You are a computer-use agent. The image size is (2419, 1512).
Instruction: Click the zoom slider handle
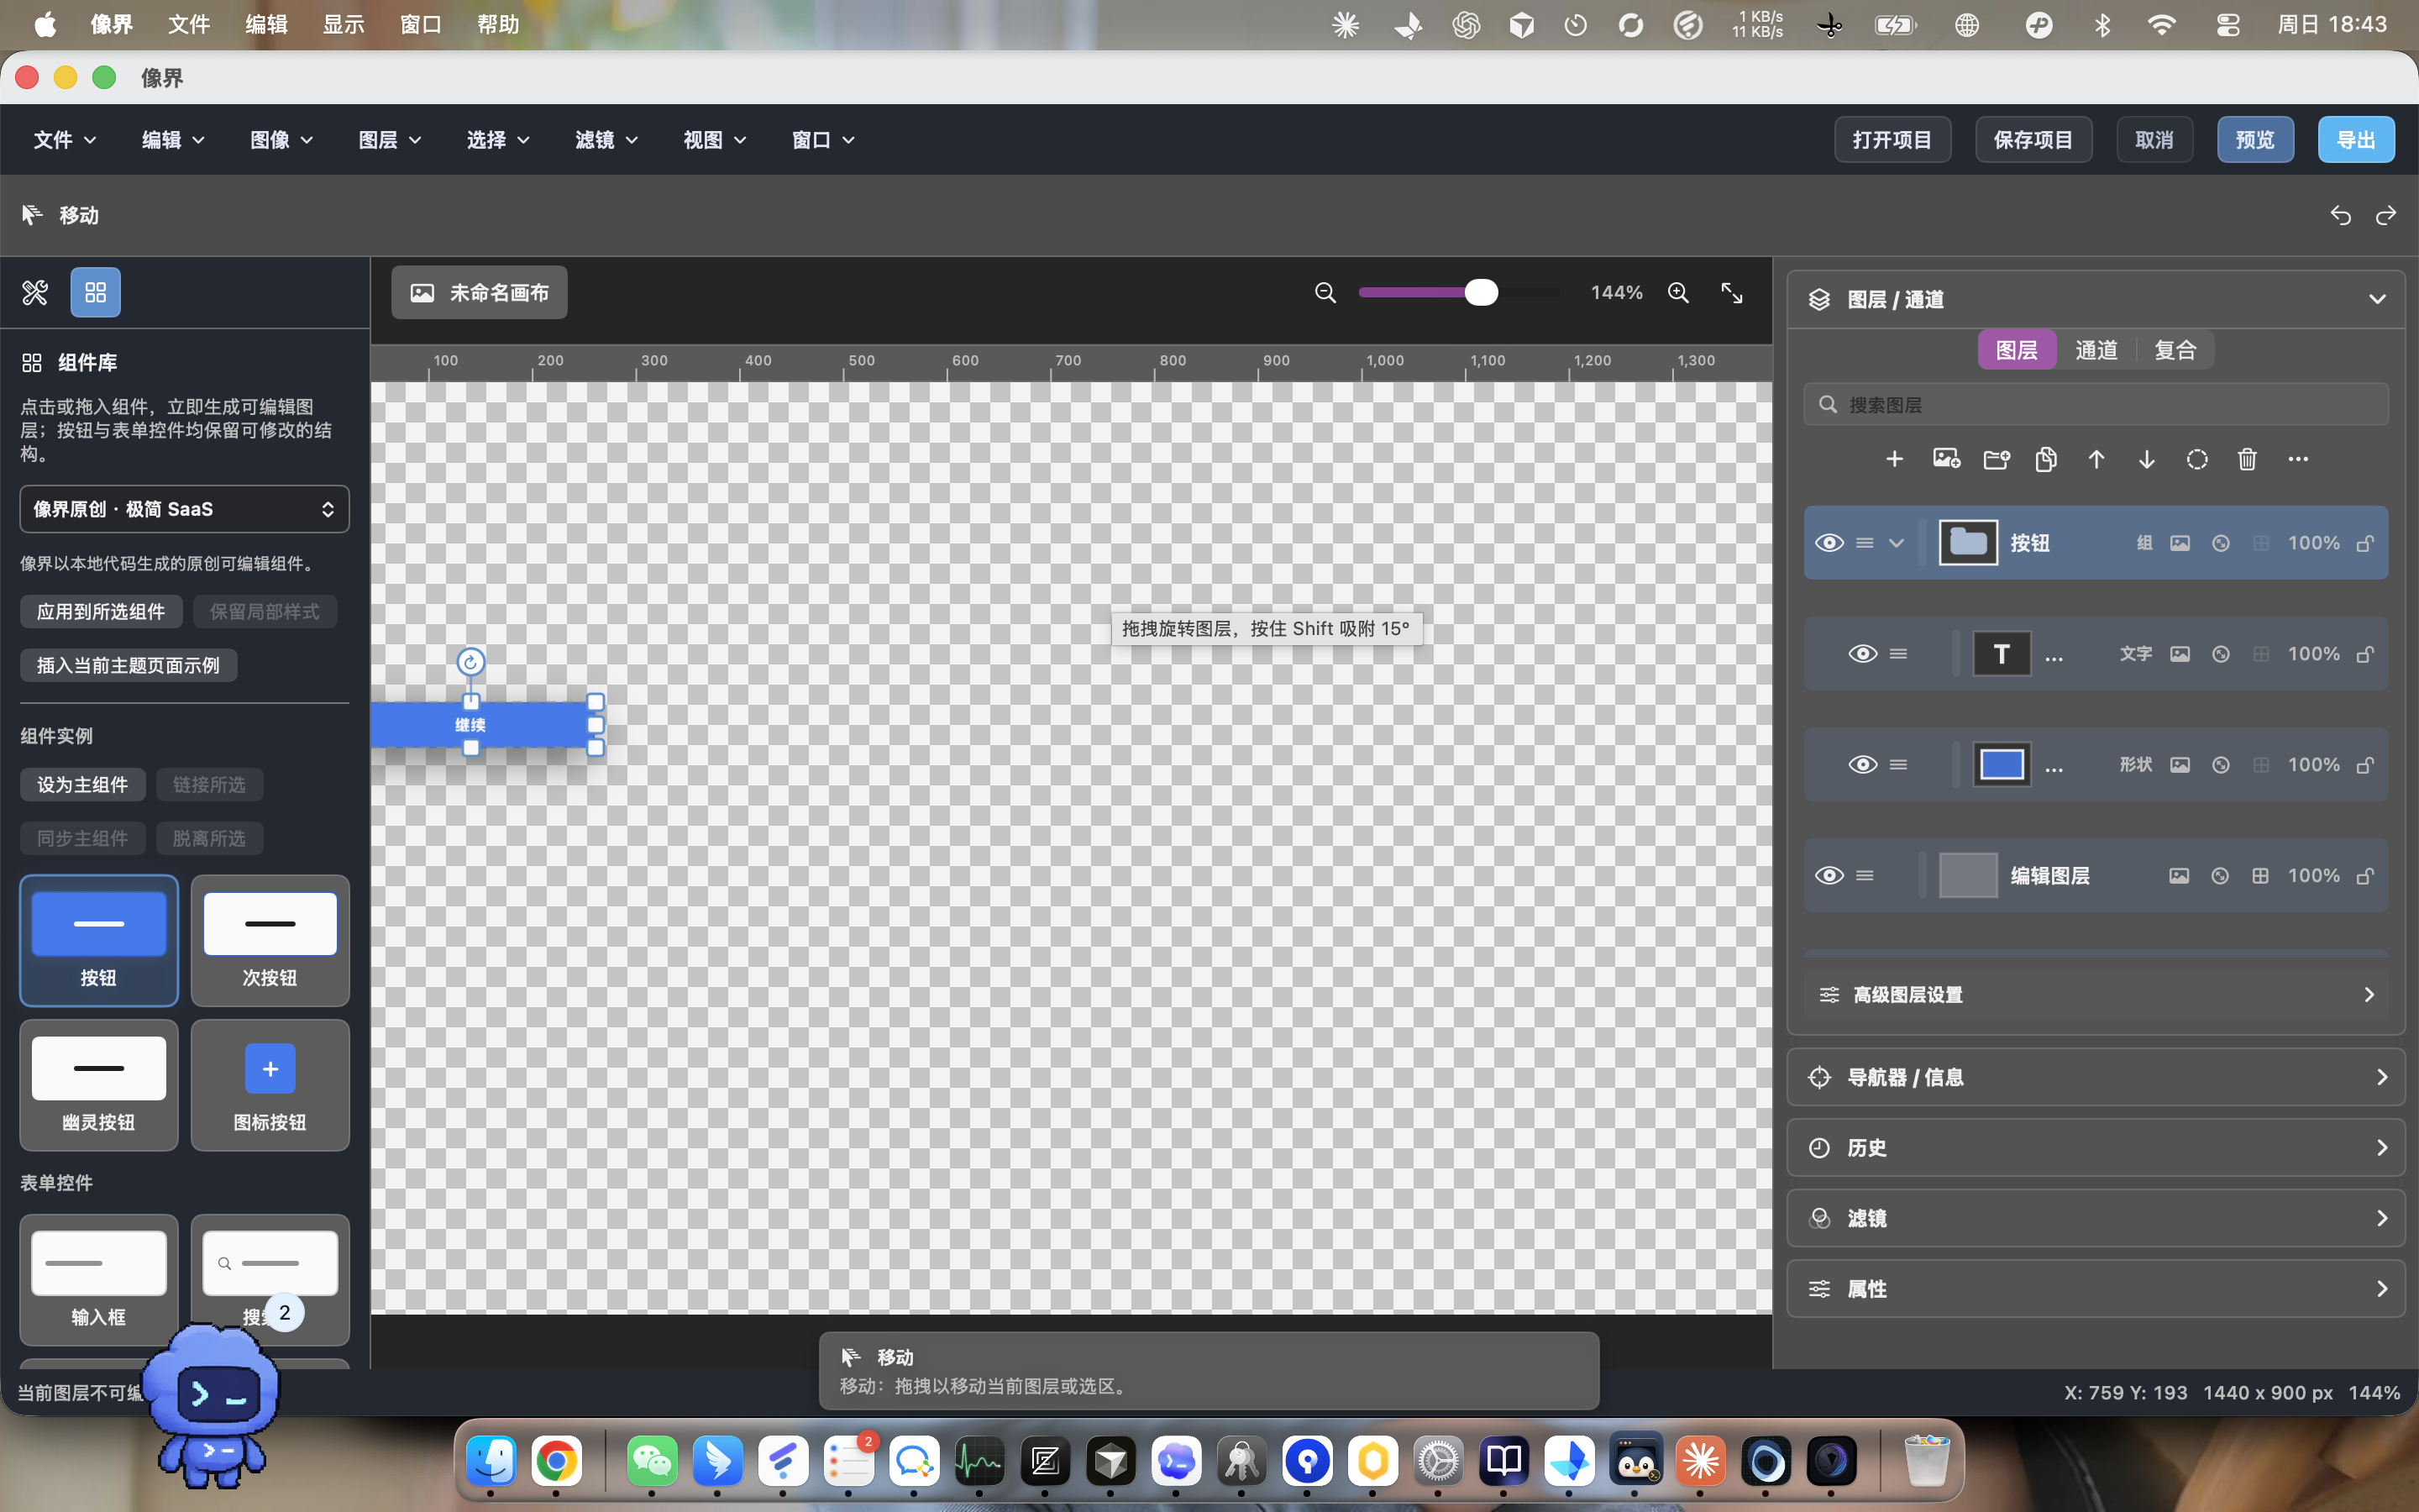1481,292
